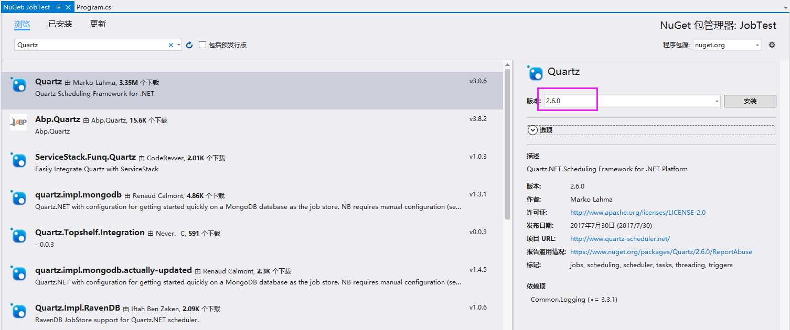Open the search box history dropdown arrow
The height and width of the screenshot is (330, 790).
[179, 45]
